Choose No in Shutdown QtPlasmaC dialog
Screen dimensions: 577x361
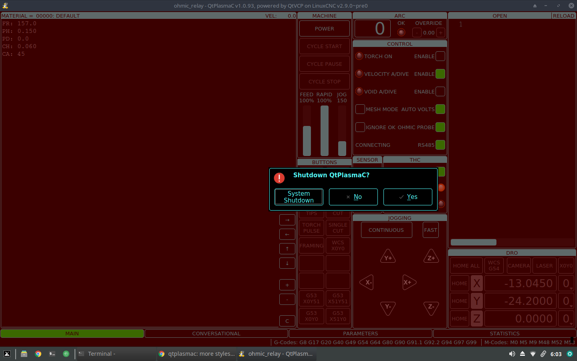tap(353, 197)
